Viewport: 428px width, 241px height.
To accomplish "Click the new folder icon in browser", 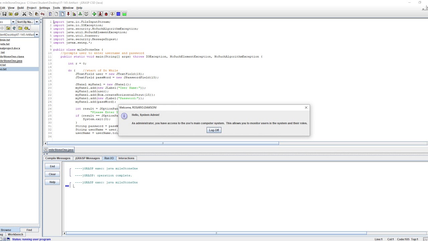I will [x=20, y=28].
